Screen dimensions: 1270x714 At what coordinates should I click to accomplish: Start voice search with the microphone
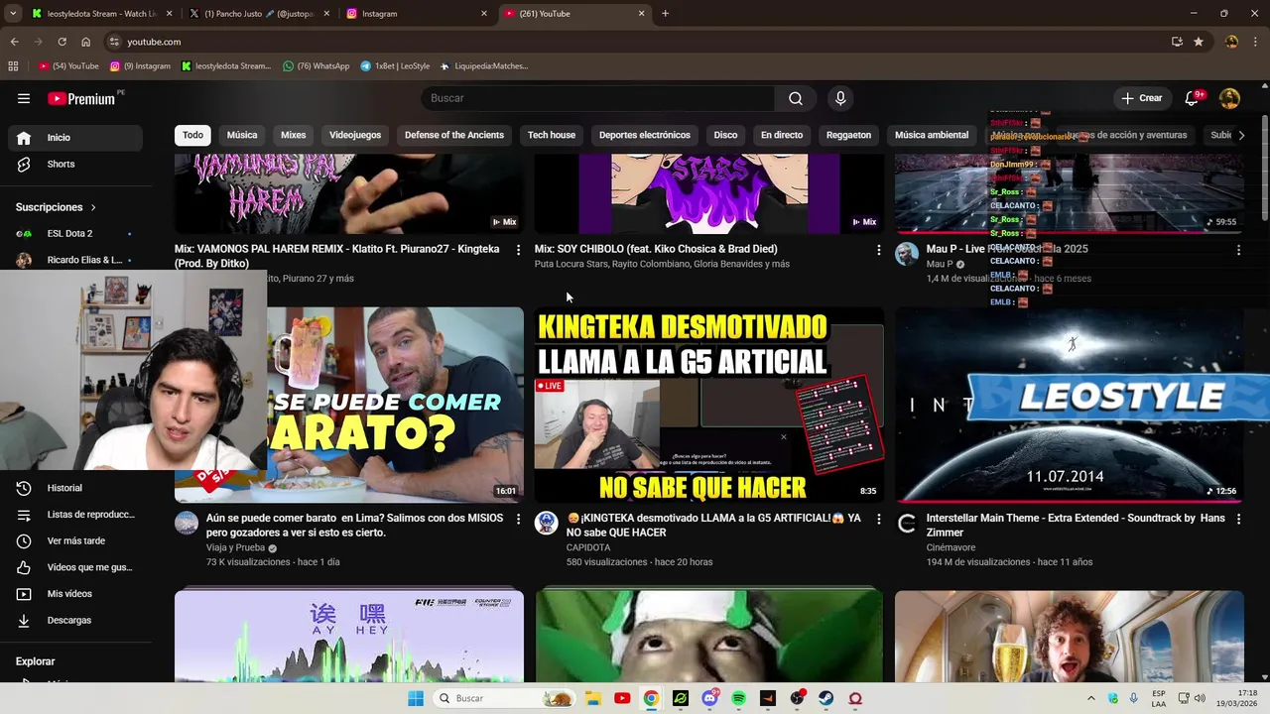click(840, 98)
